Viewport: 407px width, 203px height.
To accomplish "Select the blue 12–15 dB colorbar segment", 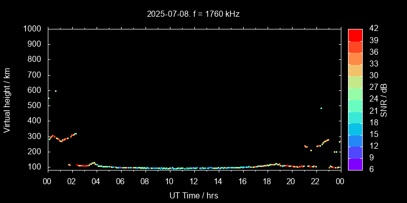I will tap(355, 140).
